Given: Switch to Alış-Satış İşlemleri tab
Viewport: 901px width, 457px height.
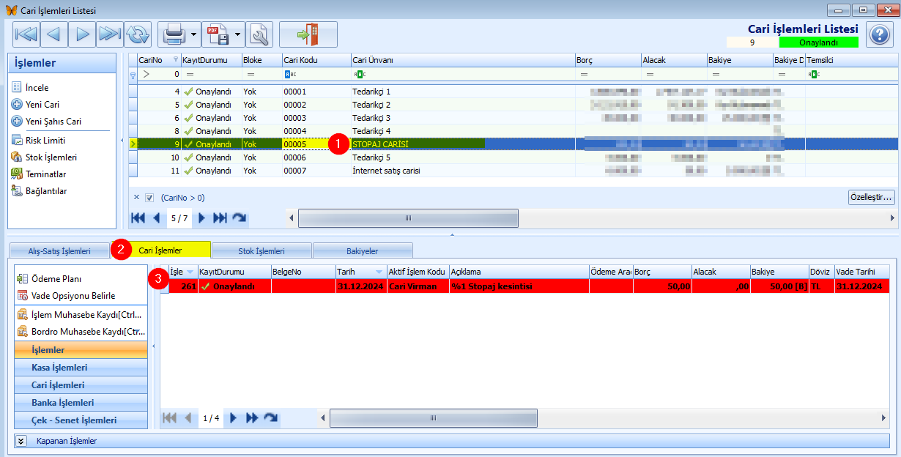Looking at the screenshot, I should [x=59, y=251].
